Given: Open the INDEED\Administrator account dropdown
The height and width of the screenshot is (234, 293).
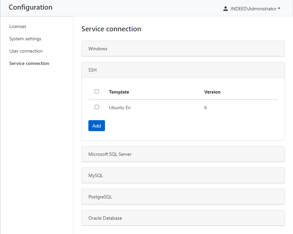Looking at the screenshot, I should coord(253,9).
